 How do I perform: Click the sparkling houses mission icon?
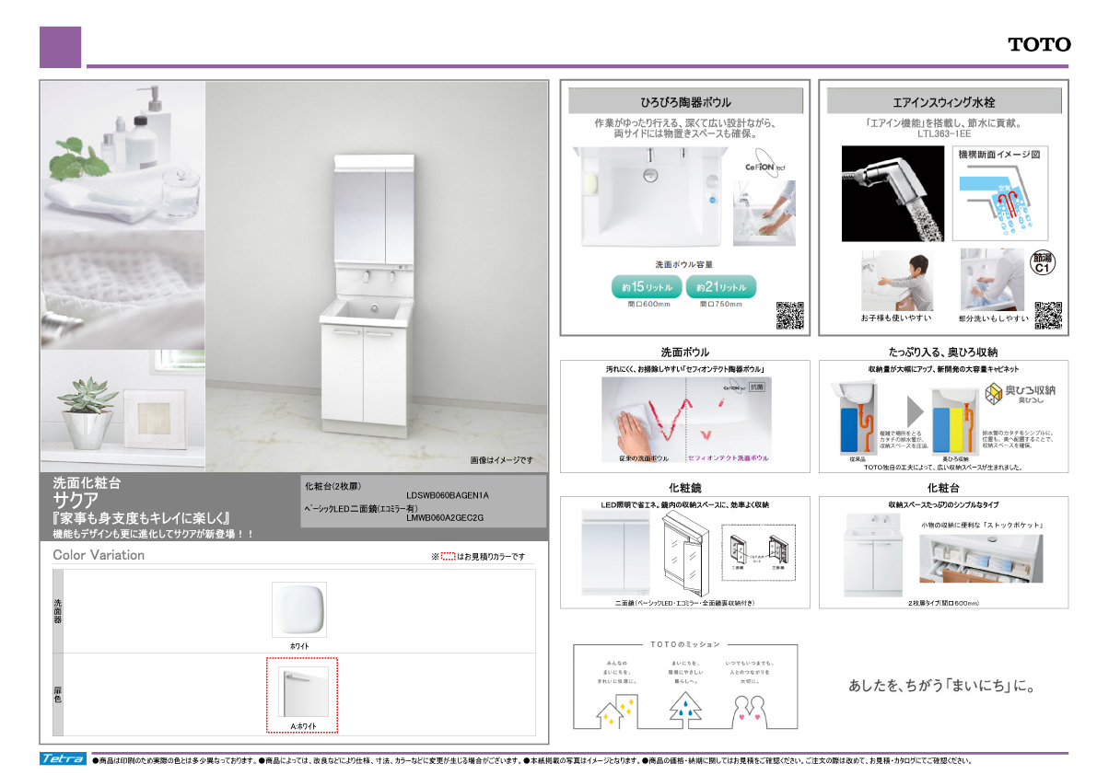pyautogui.click(x=615, y=711)
